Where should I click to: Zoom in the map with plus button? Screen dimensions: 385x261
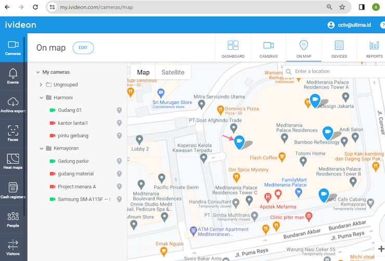381,249
